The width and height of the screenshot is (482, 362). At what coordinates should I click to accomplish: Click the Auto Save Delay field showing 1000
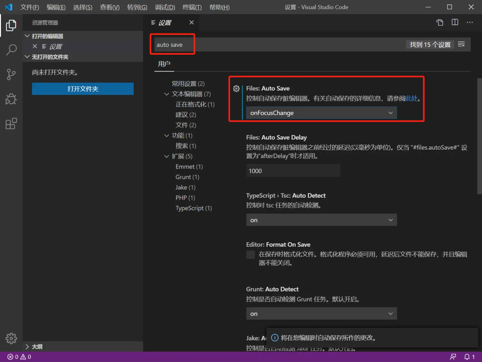(x=293, y=171)
